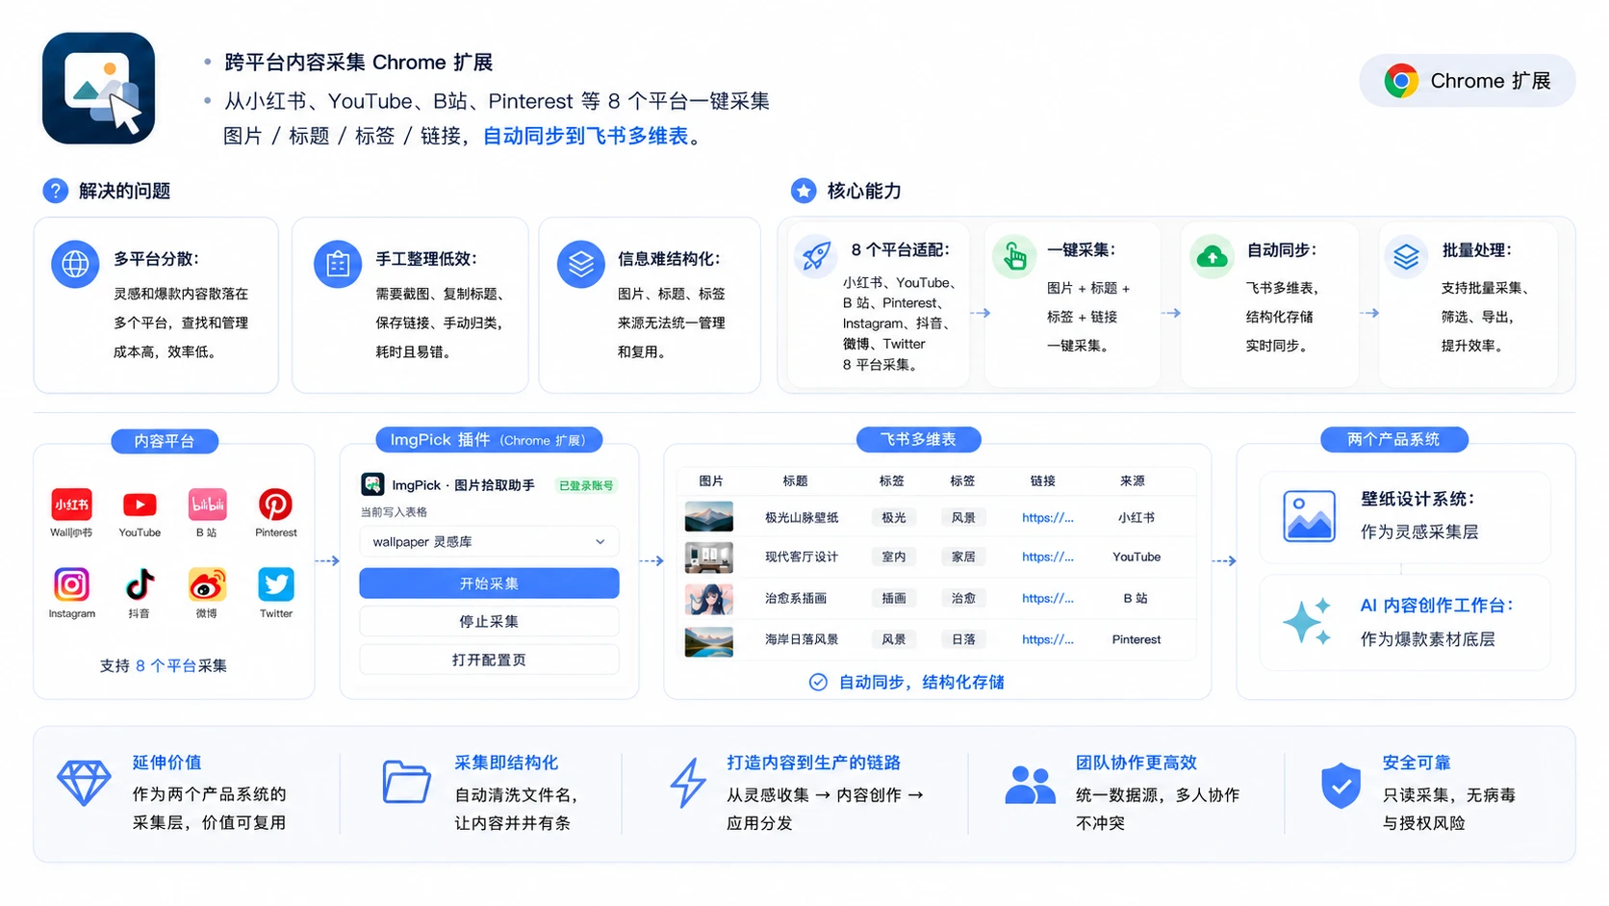Select the ImgPick 插件 section label
Viewport: 1609px width, 906px height.
(488, 440)
